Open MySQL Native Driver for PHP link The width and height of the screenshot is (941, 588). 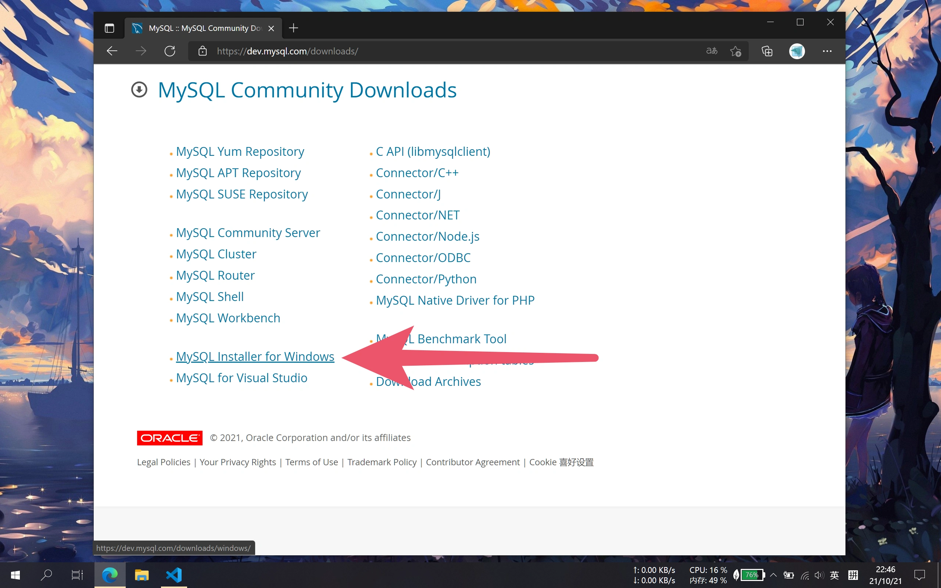click(455, 300)
